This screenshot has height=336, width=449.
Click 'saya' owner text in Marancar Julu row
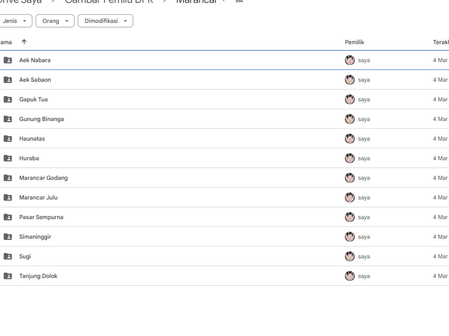(364, 198)
